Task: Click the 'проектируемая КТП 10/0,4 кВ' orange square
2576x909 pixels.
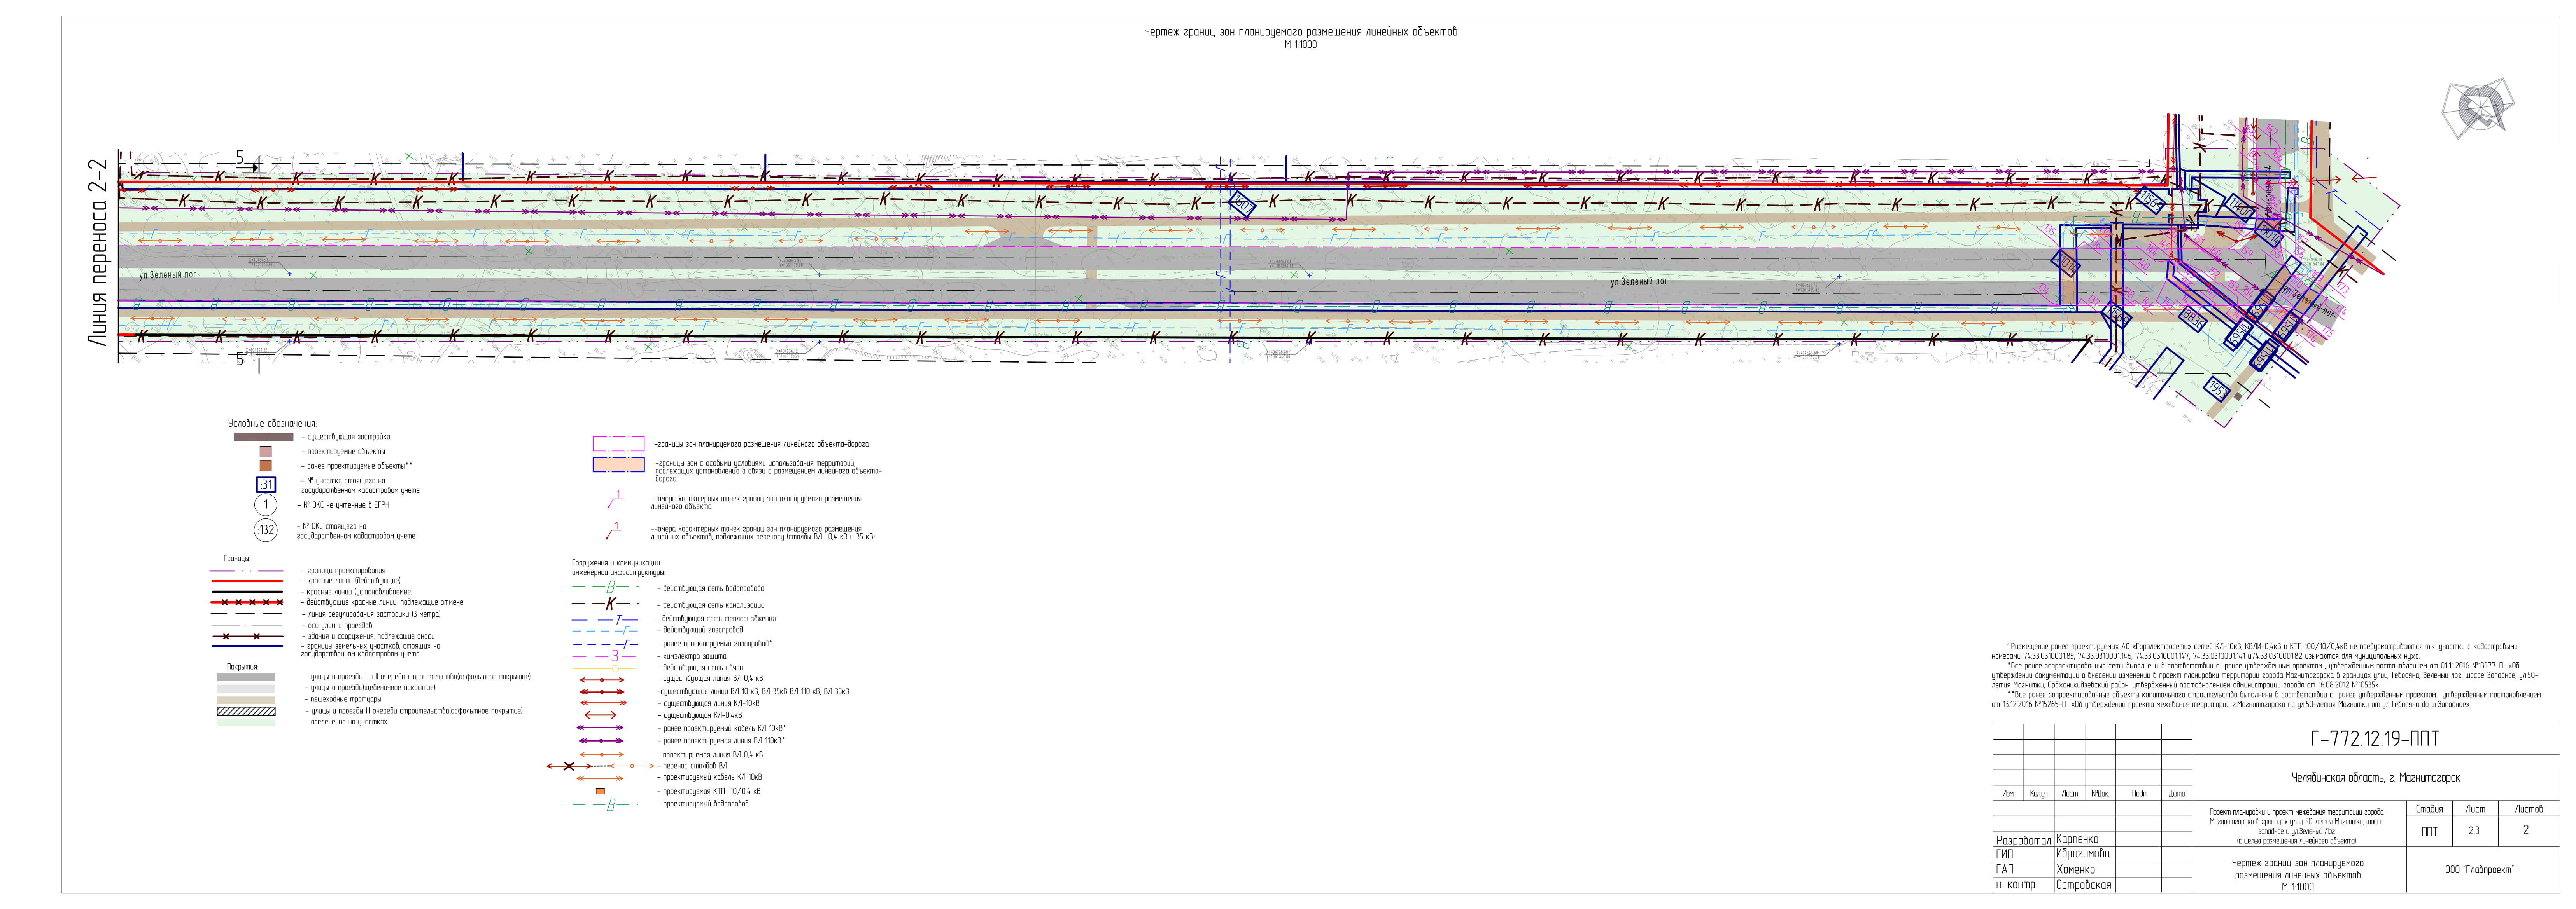Action: (600, 791)
